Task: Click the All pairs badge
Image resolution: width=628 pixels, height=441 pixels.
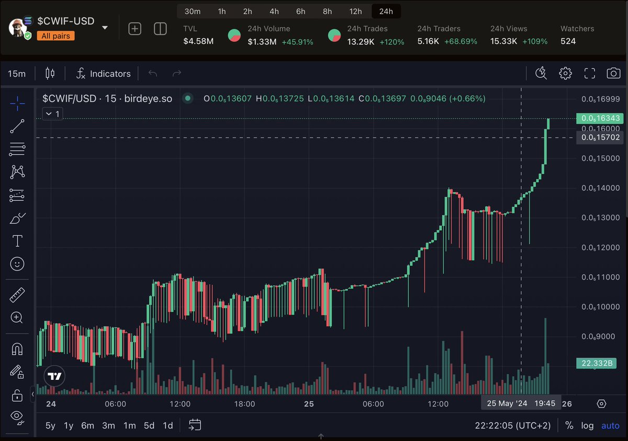Action: pyautogui.click(x=56, y=36)
